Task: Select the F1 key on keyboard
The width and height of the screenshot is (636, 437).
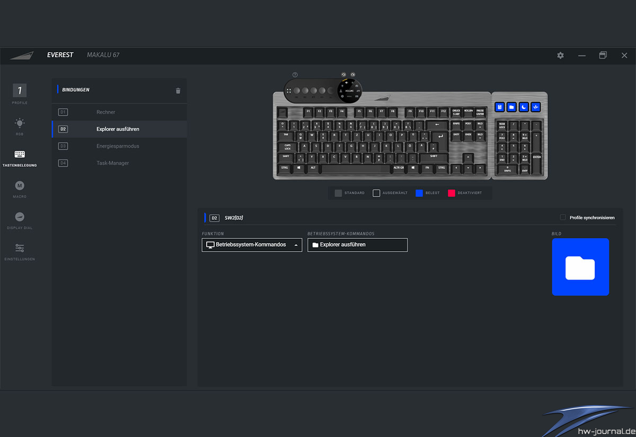Action: (x=308, y=112)
